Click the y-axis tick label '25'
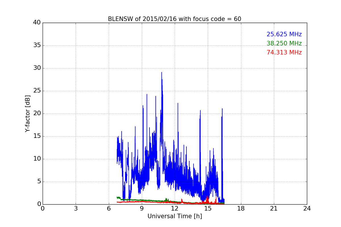Viewport: 341px width, 227px height. (x=37, y=91)
